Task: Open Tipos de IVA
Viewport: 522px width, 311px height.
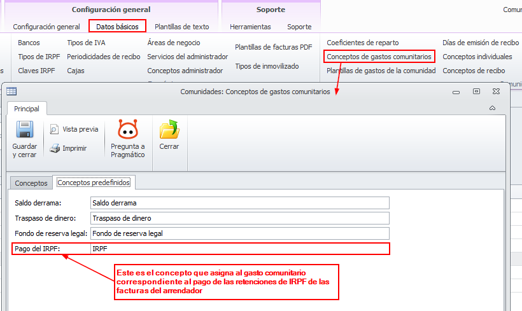Action: pyautogui.click(x=86, y=43)
